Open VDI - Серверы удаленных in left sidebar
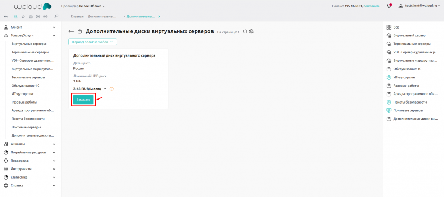The height and width of the screenshot is (197, 444). tap(33, 61)
